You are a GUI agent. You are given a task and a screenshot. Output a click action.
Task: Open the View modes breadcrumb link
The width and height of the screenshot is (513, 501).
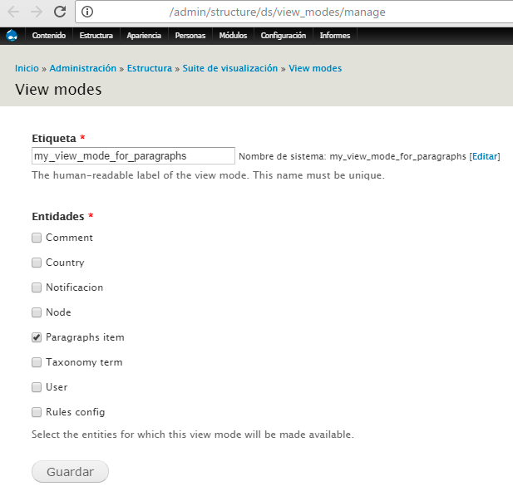coord(315,68)
